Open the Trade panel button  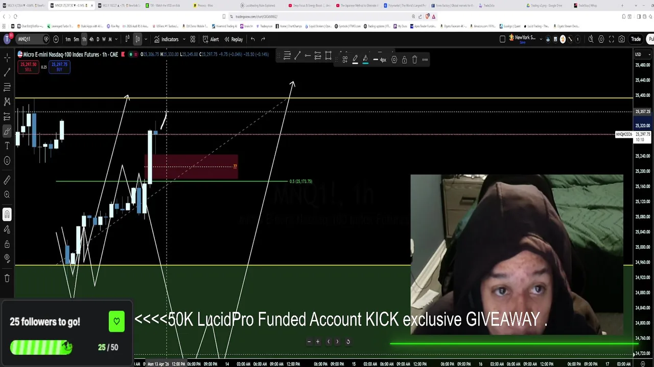pos(636,39)
